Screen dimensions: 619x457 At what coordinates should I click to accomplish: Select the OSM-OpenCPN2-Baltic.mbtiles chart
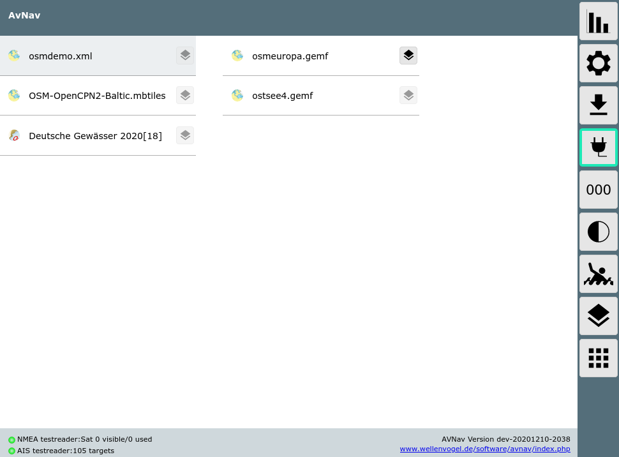pos(98,96)
